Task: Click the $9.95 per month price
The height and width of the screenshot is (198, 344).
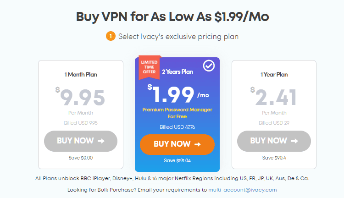Action: coord(80,97)
